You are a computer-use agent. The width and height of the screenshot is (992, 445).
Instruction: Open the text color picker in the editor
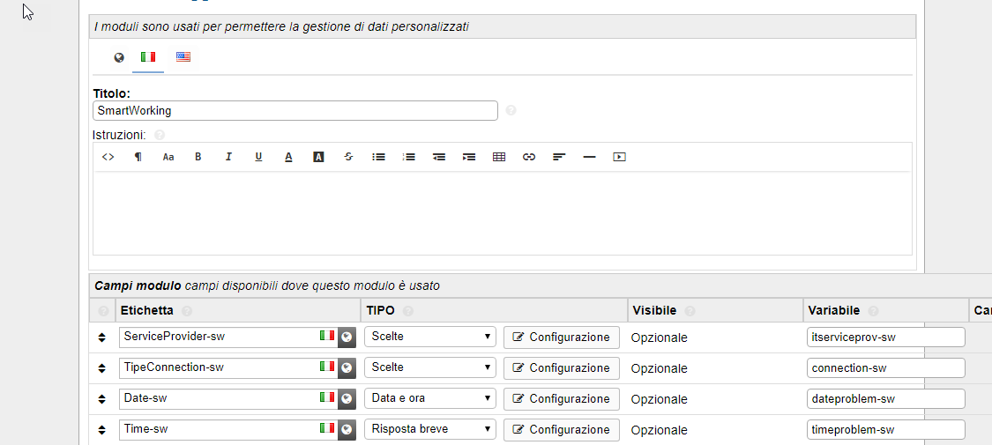pyautogui.click(x=288, y=157)
